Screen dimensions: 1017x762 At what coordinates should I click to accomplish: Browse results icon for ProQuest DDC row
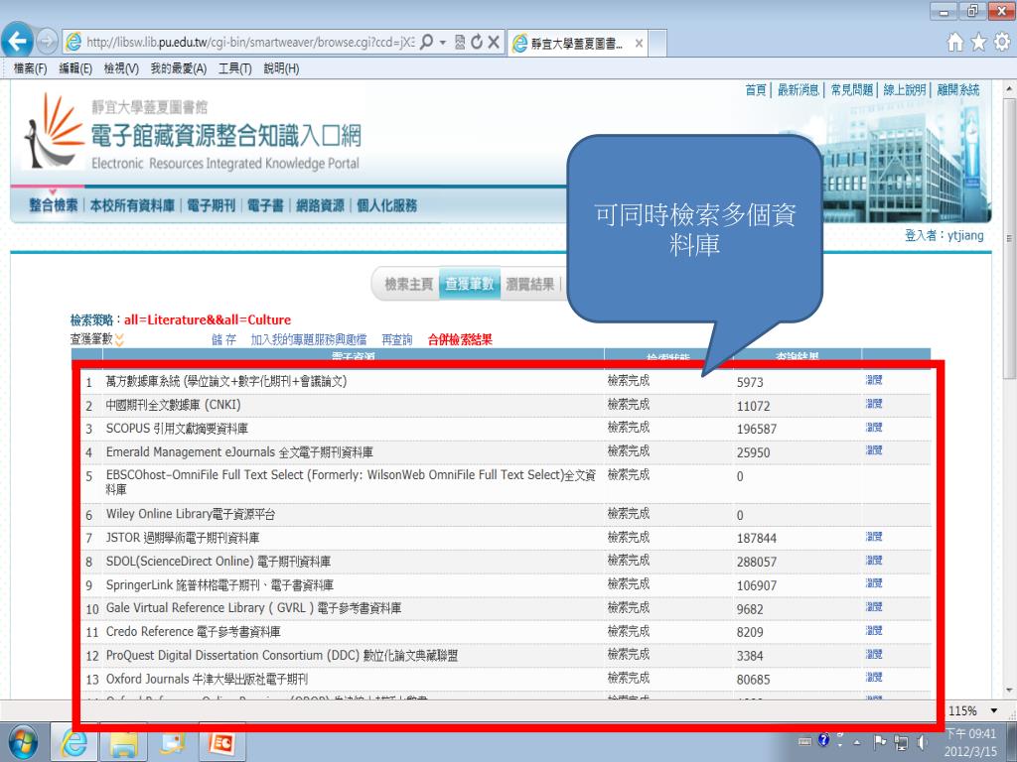pos(874,654)
